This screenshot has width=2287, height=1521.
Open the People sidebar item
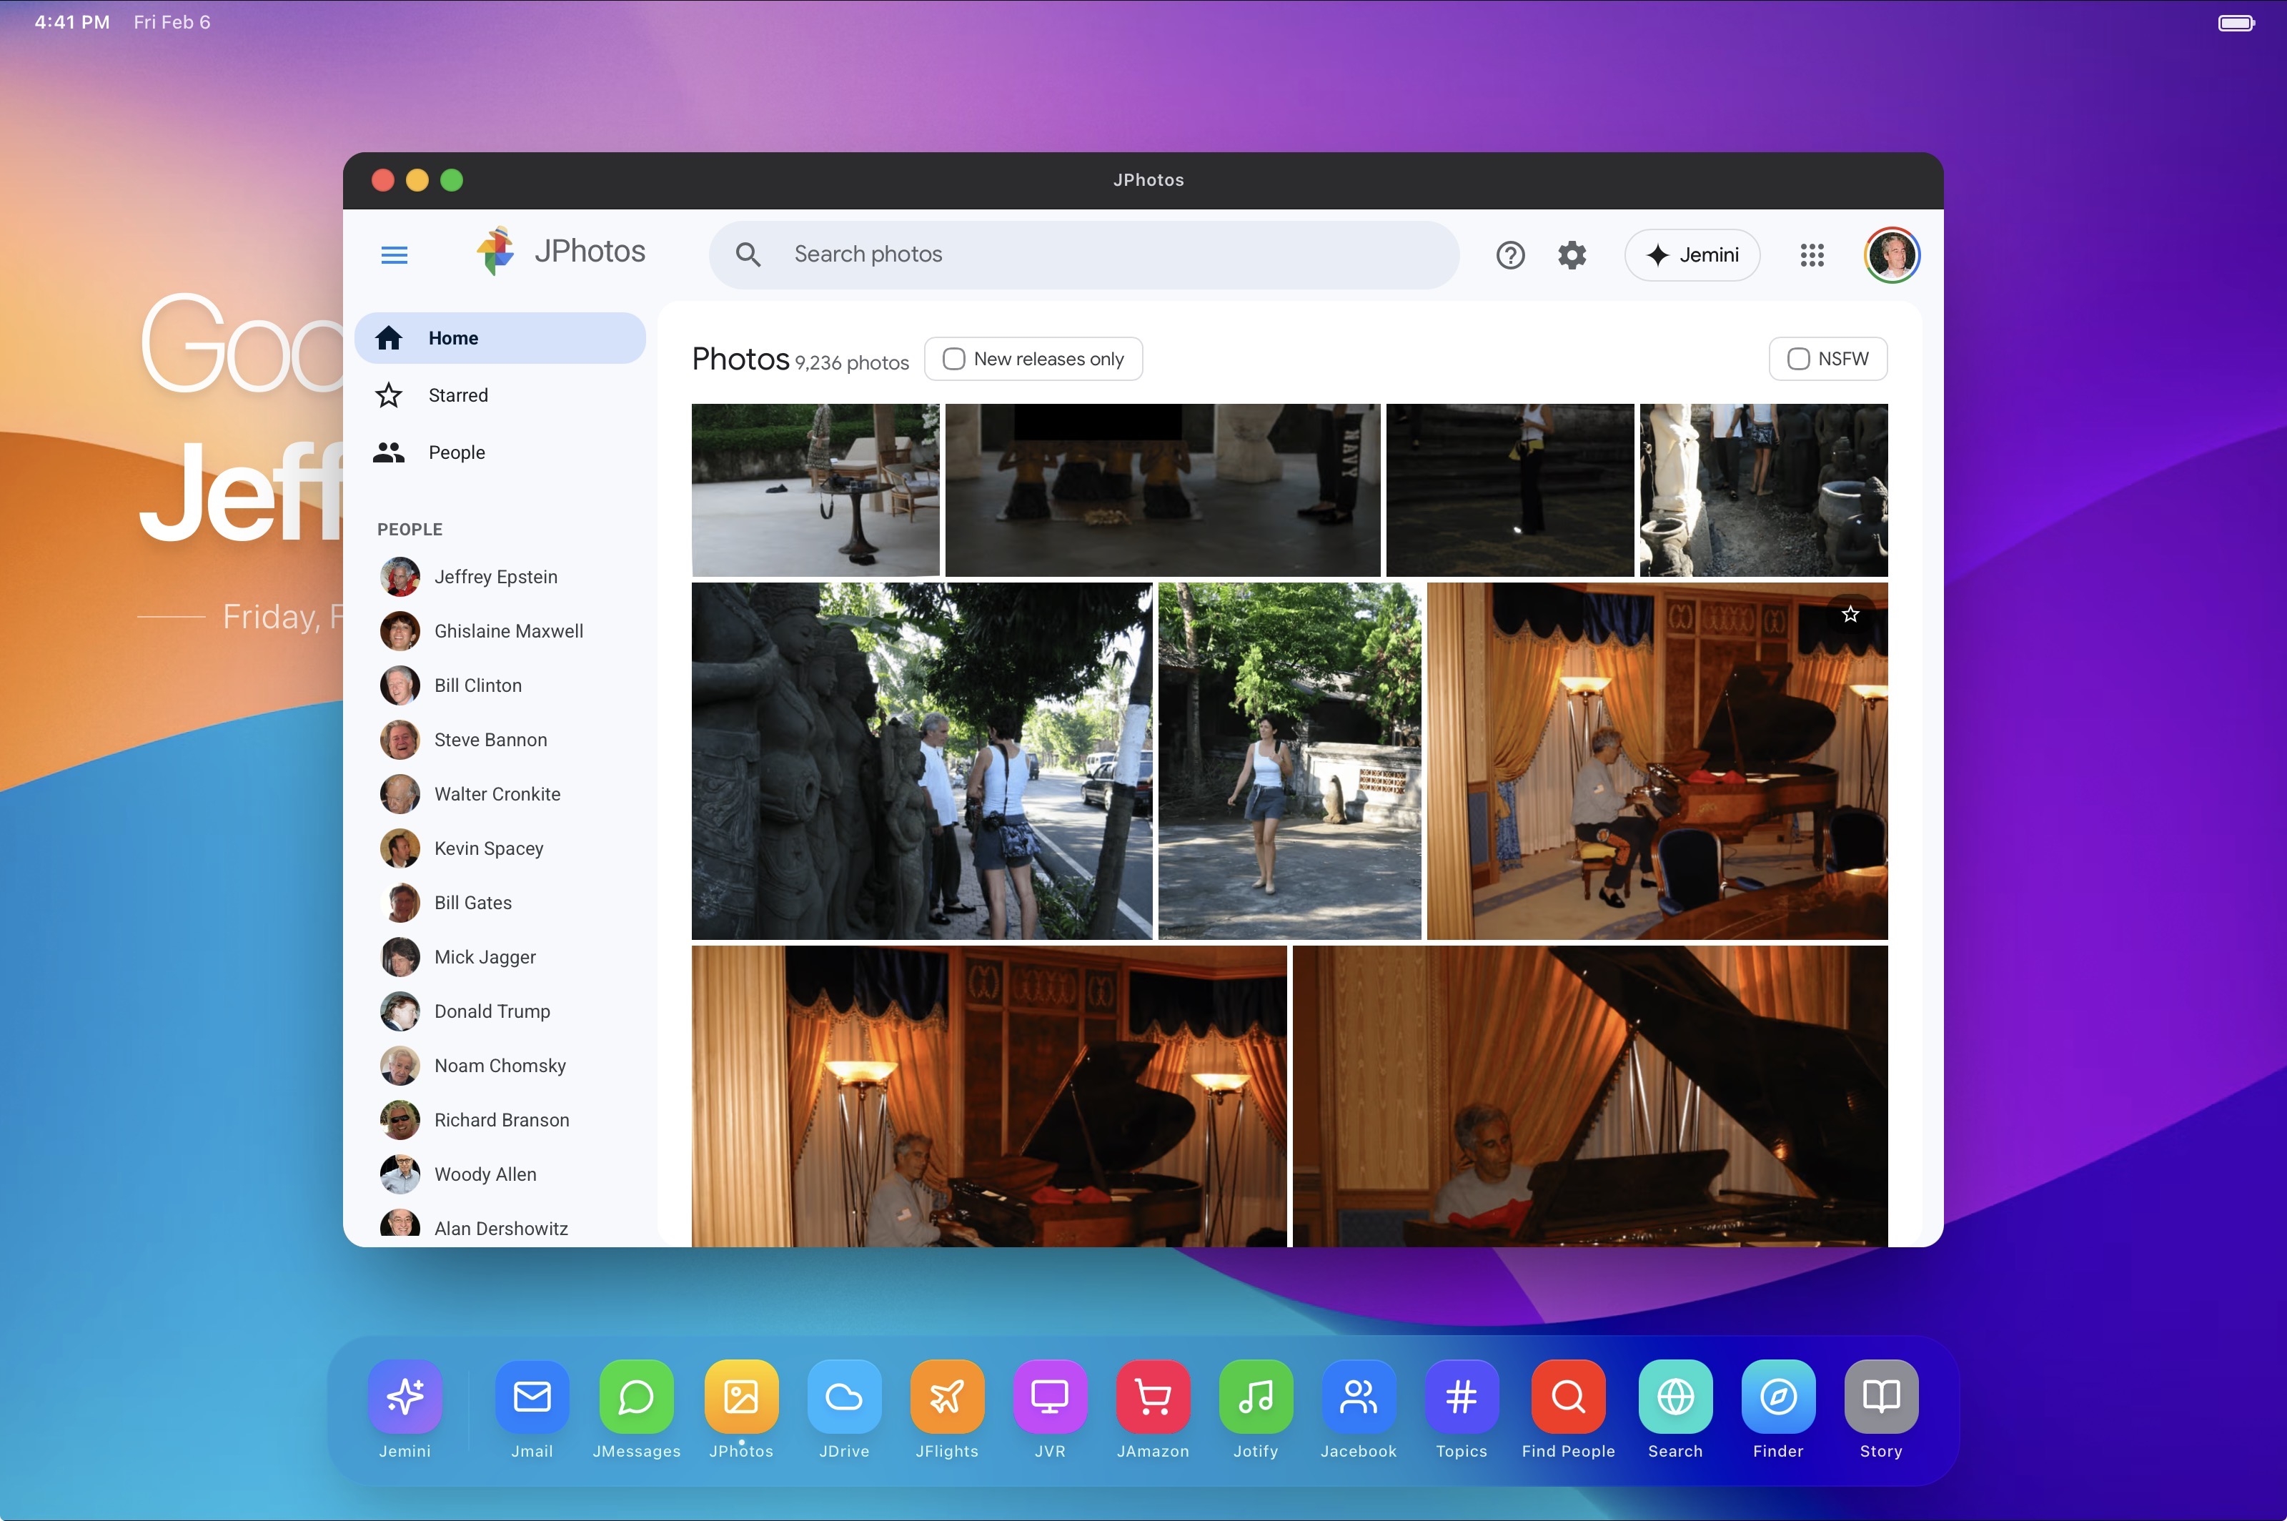point(456,452)
